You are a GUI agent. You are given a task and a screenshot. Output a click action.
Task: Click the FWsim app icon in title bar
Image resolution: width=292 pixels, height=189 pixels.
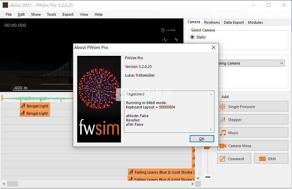(5, 5)
